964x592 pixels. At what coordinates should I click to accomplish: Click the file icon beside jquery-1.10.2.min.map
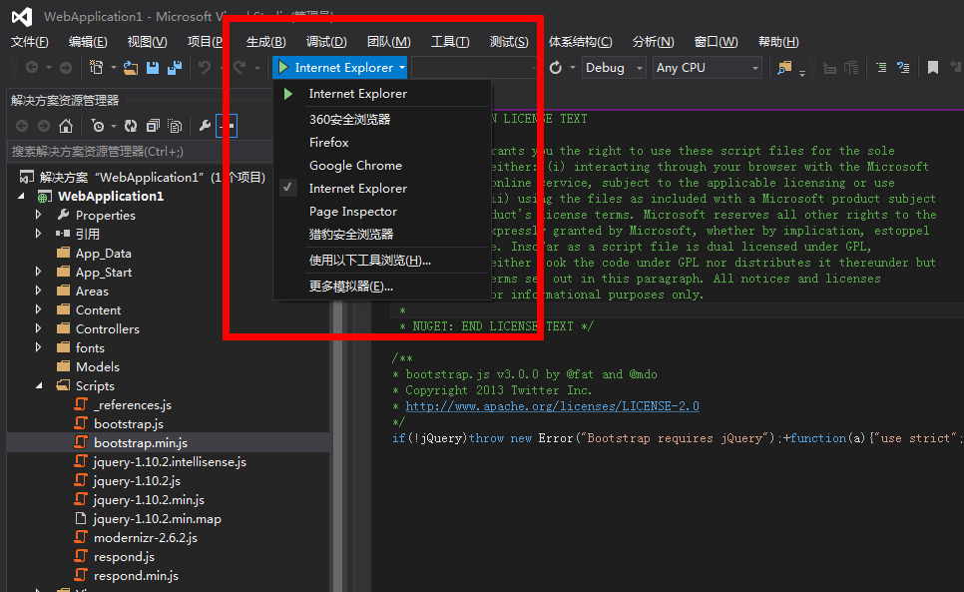(x=81, y=518)
